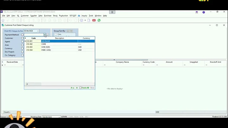The image size is (228, 128).
Task: Click the Unapplied column header
Action: (194, 62)
